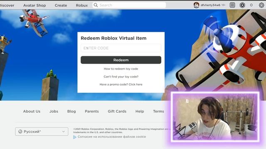Open the Robux hexagon icon
Viewport: 266px width, 149px height.
tap(242, 5)
